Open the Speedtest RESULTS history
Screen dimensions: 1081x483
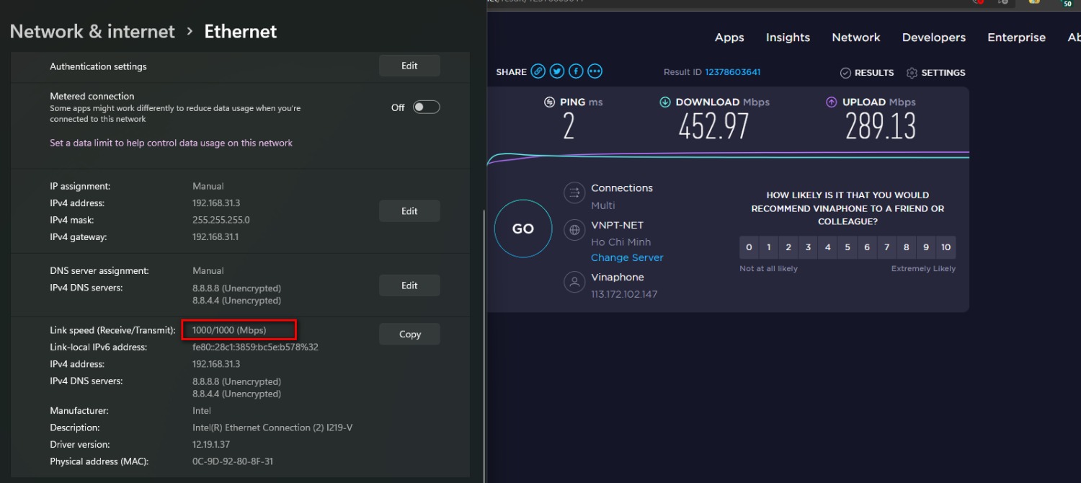pos(866,73)
